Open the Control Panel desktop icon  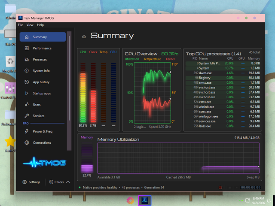tap(9, 91)
